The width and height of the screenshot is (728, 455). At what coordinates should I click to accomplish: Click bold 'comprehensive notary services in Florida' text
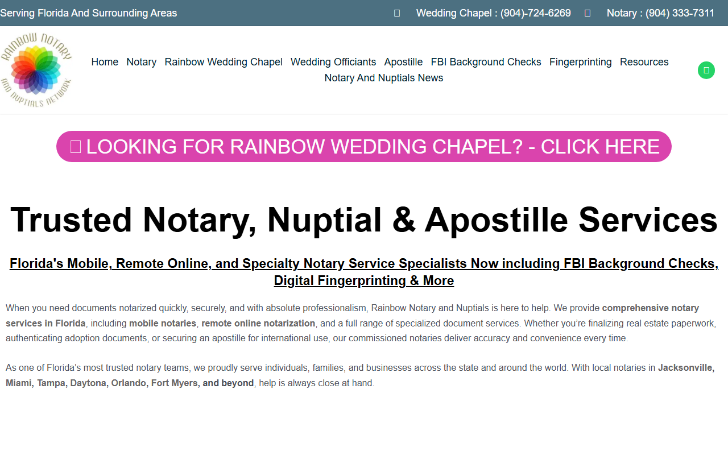click(x=353, y=316)
